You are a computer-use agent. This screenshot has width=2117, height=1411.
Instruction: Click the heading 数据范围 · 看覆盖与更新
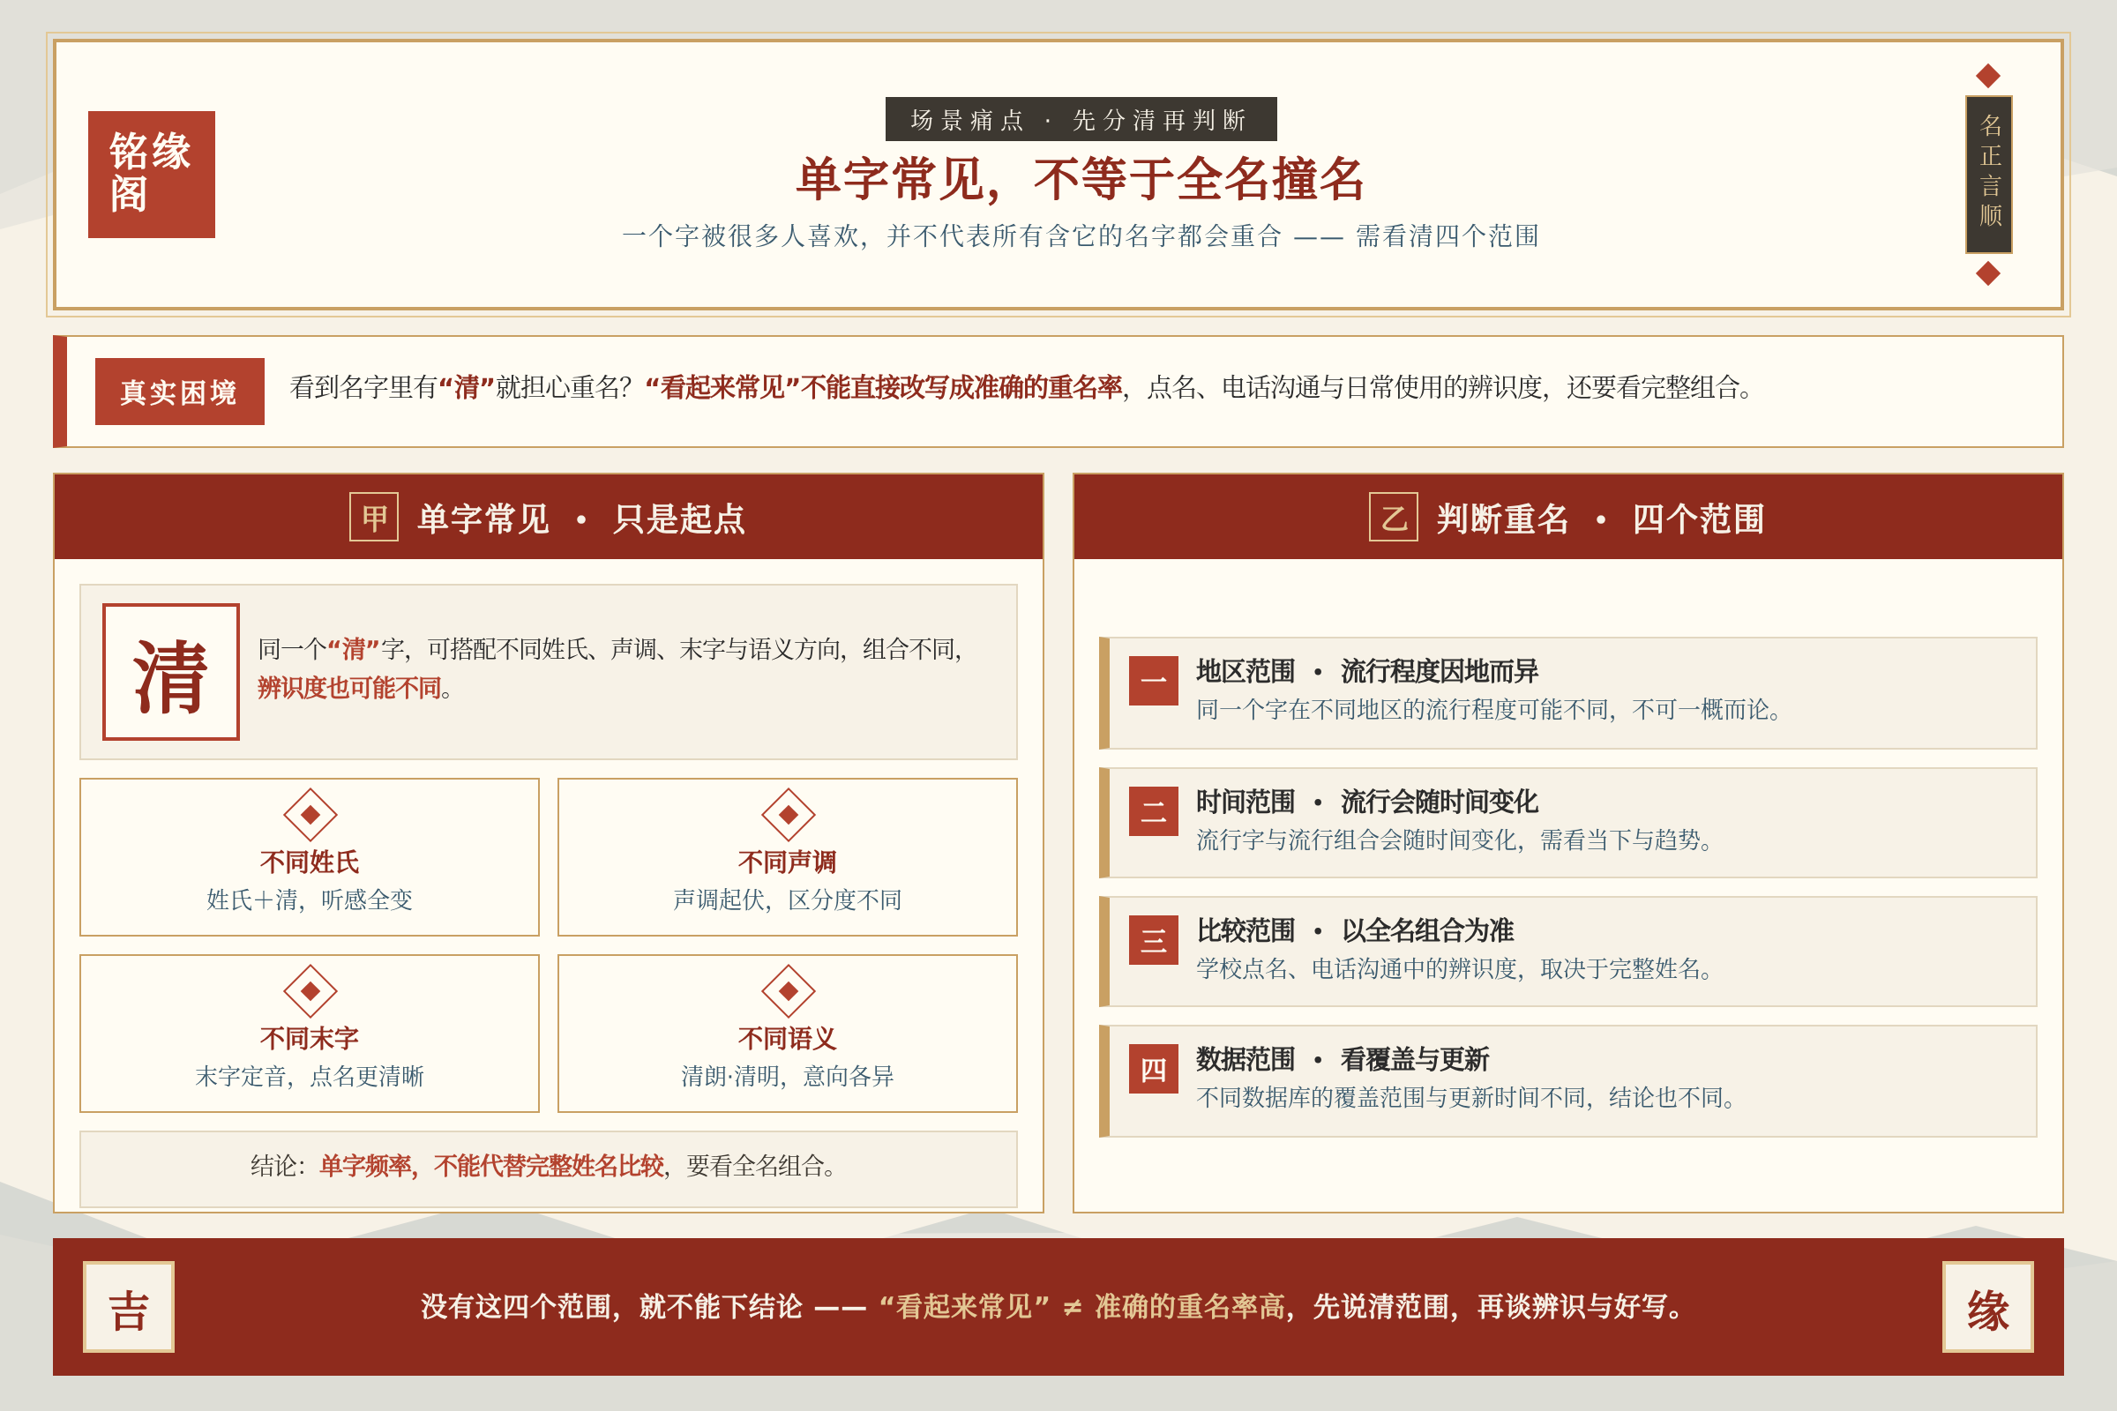1343,1058
